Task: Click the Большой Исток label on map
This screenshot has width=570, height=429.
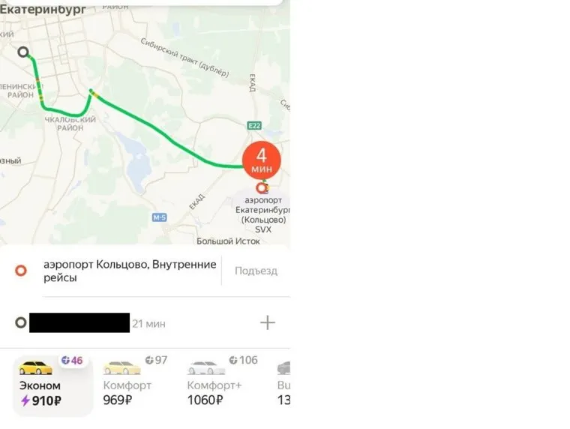Action: click(228, 241)
